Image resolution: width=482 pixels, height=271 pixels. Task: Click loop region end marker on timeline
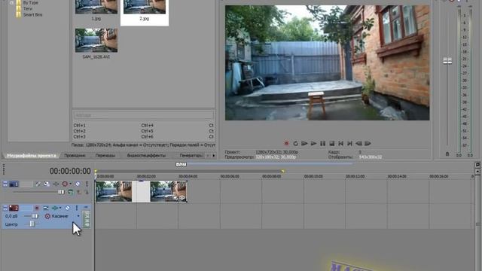click(282, 171)
